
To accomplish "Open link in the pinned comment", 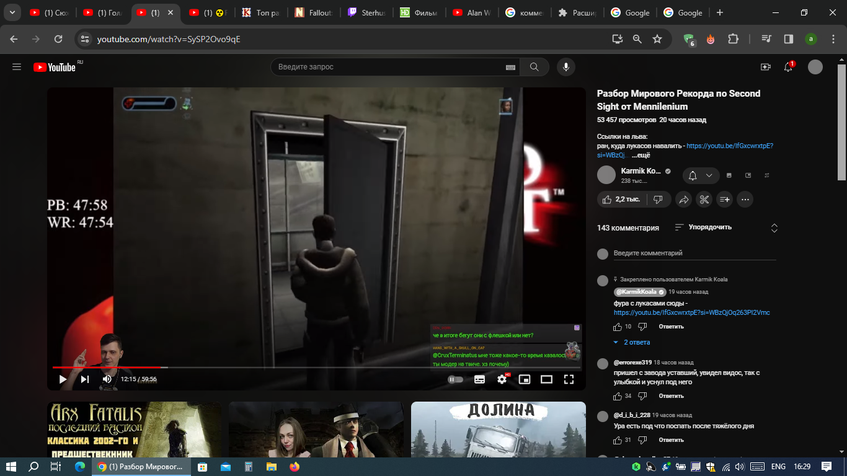I will [692, 313].
